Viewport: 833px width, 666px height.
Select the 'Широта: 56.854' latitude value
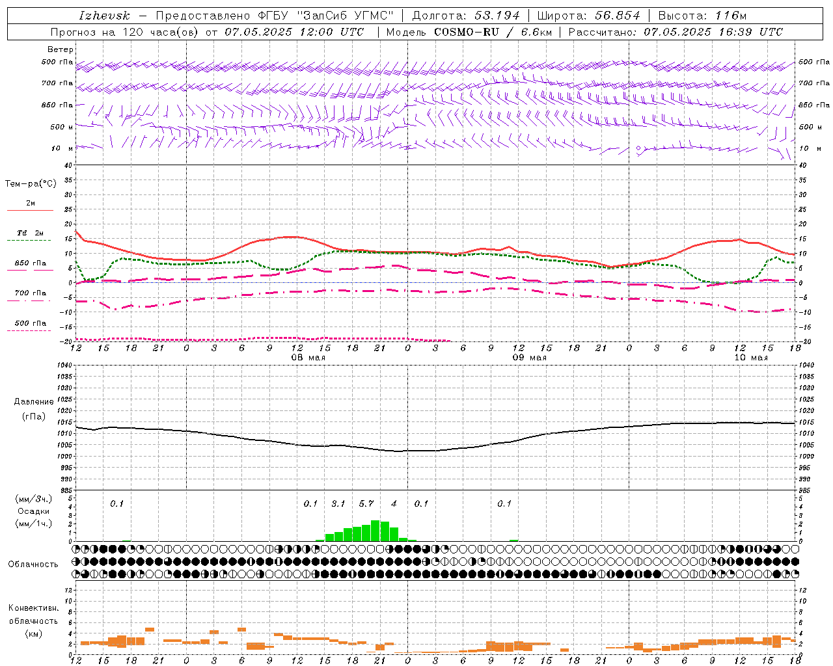588,16
